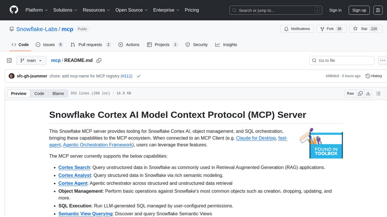Click Sign in
The width and height of the screenshot is (387, 217).
[335, 10]
